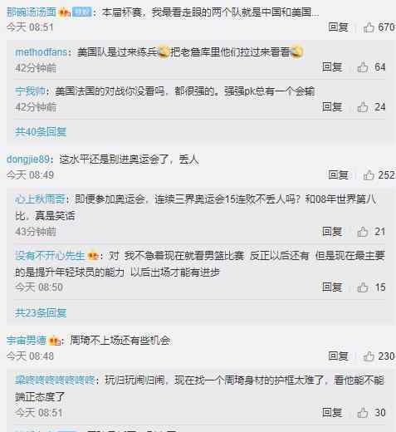
Task: Click thumbs-up icon next to 30
Action: tap(363, 413)
